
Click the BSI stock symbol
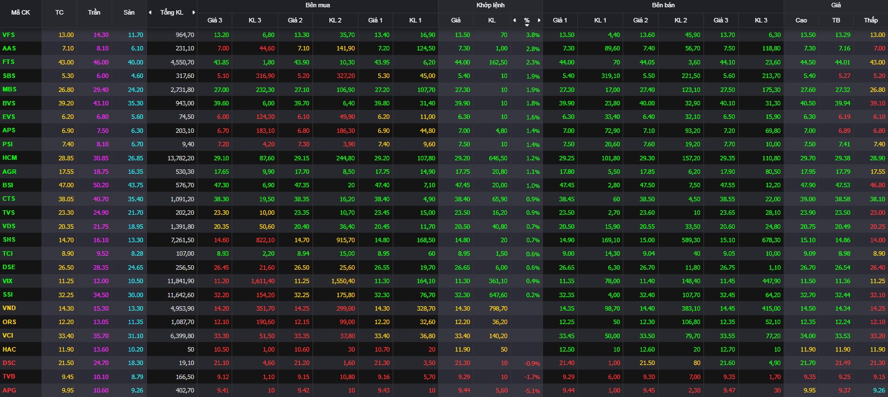[7, 185]
